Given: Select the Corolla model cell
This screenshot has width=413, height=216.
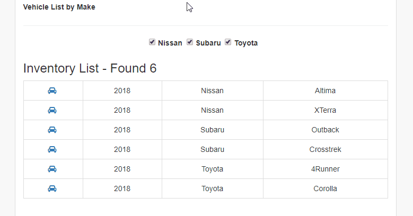Looking at the screenshot, I should [x=326, y=188].
